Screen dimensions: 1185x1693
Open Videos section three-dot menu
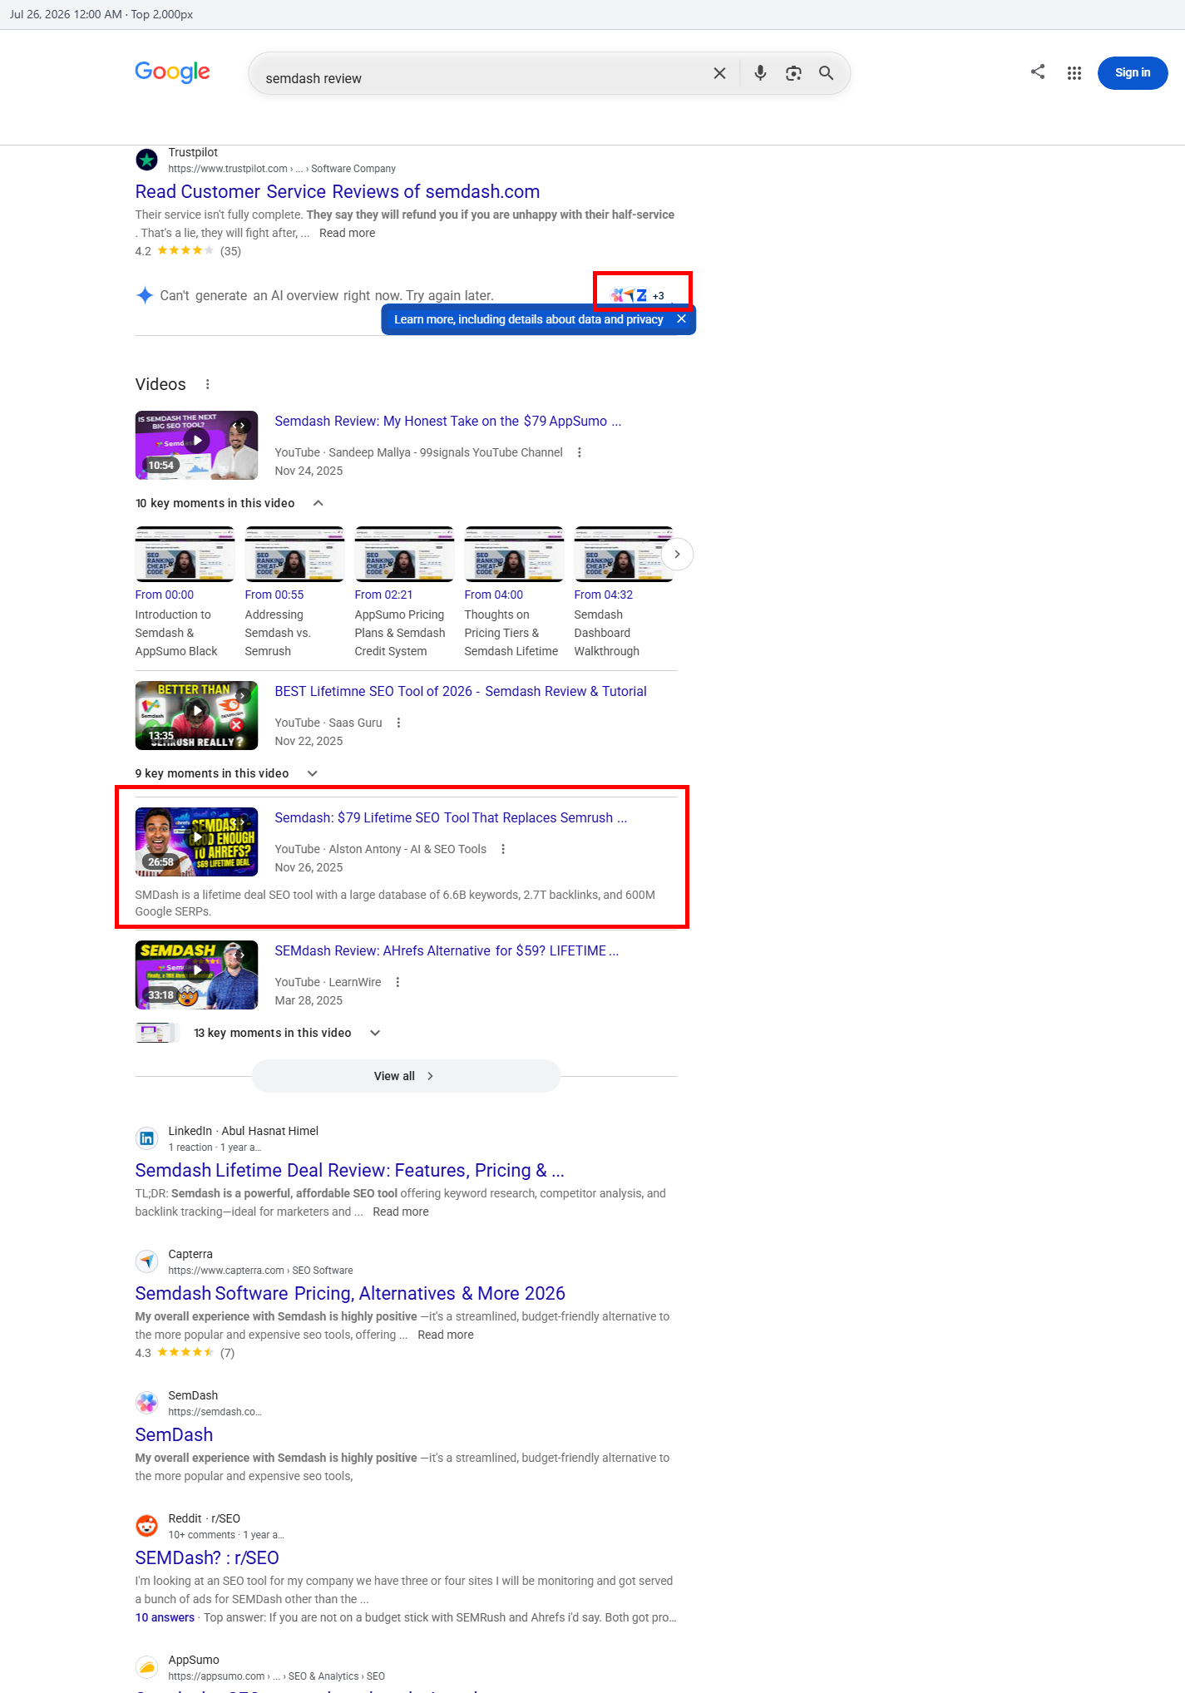coord(208,384)
